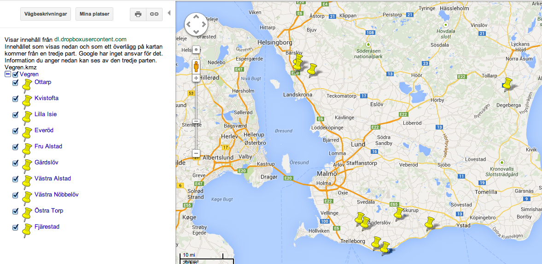Pan the map left with the compass arrow
Viewport: 542px width, 264px height.
(x=188, y=24)
